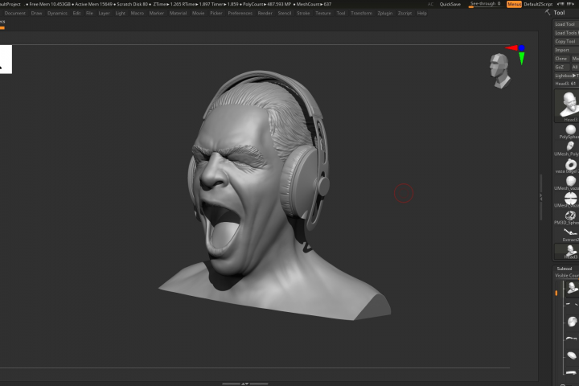Click the blue Z-axis dot

pos(521,47)
